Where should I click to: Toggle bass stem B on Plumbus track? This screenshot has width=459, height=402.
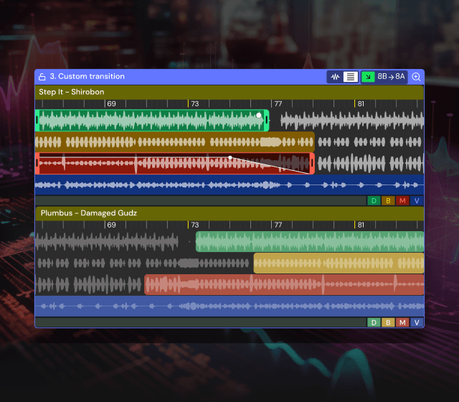coord(387,322)
